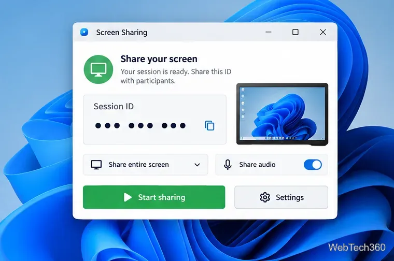This screenshot has width=394, height=261.
Task: Turn off the Share audio switch
Action: [313, 165]
